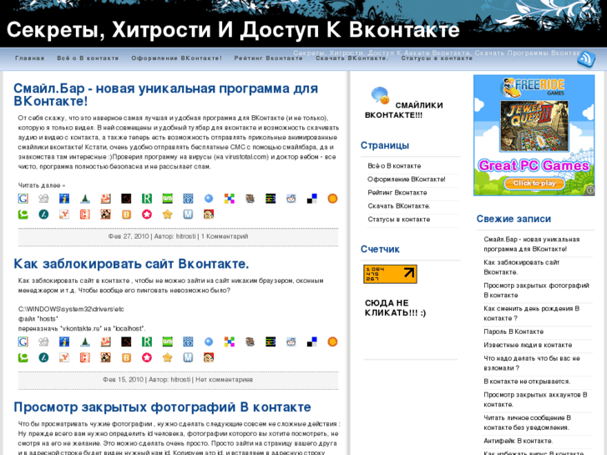Click 'Click to play' button in ad
Screen dimensions: 607x455
(x=534, y=183)
